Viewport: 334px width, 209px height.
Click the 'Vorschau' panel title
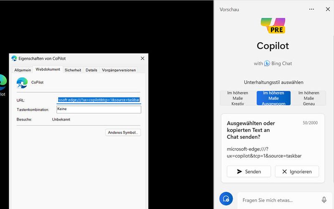click(229, 10)
